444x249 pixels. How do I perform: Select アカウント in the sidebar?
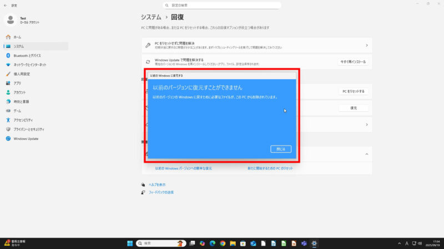click(x=19, y=92)
